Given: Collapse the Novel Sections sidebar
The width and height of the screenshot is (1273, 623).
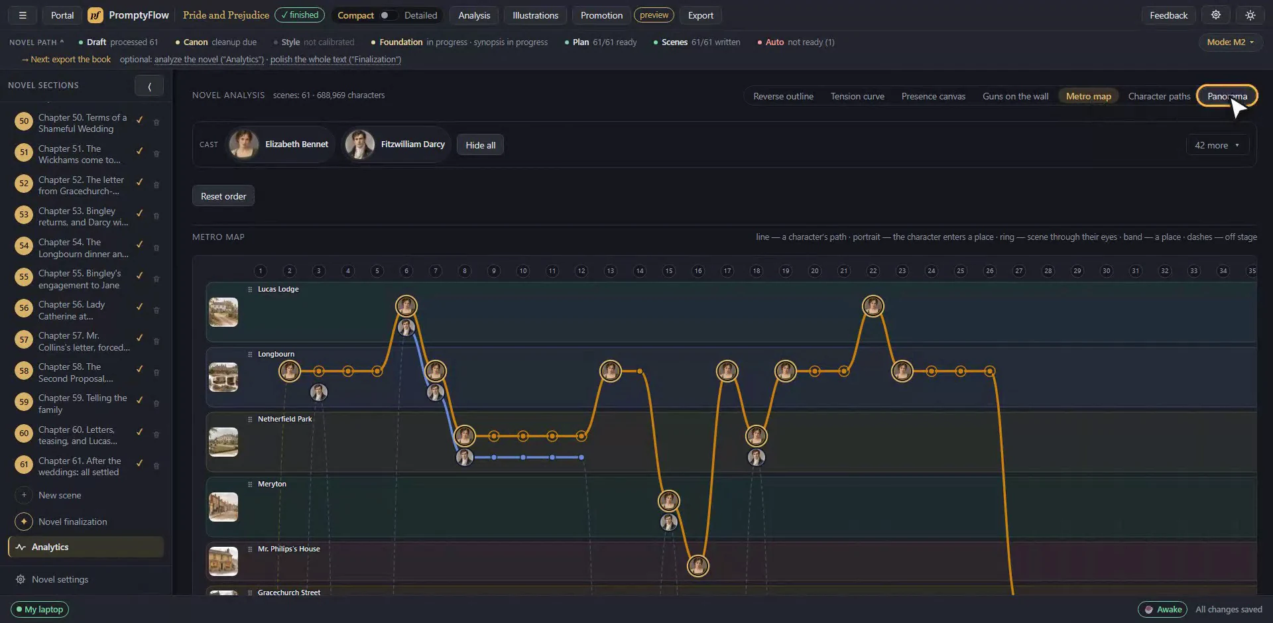Looking at the screenshot, I should (x=149, y=86).
